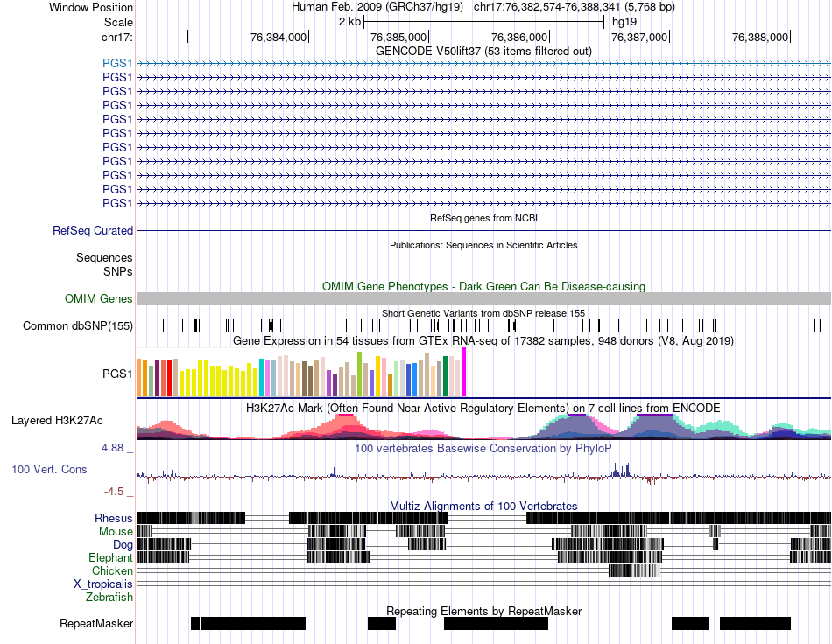Open the RefSeq Curated track label
This screenshot has width=832, height=644.
coord(92,231)
